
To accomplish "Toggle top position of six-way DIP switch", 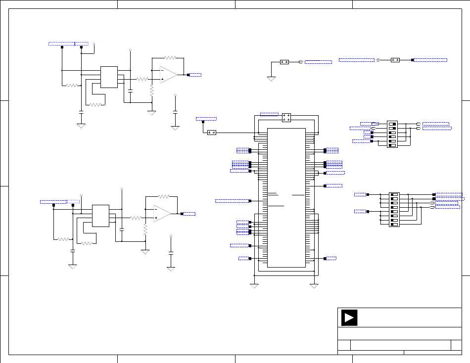I will tap(392, 124).
